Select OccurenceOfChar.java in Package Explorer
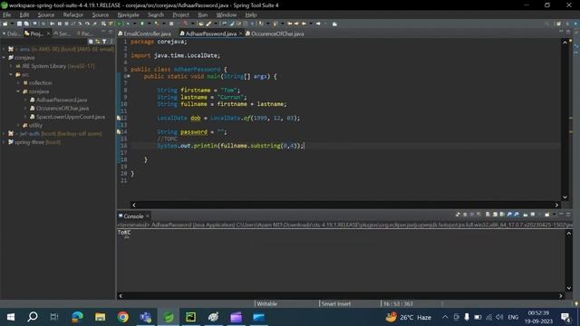This screenshot has width=580, height=326. click(63, 109)
